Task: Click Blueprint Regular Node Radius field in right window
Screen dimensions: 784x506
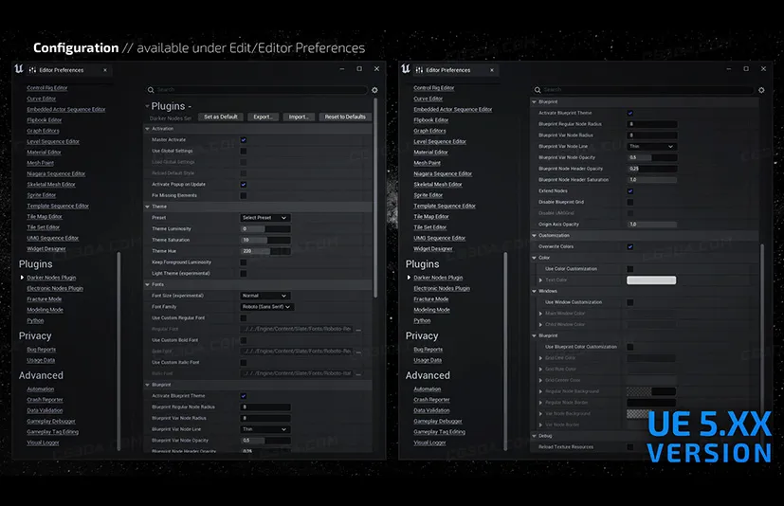Action: (x=652, y=124)
